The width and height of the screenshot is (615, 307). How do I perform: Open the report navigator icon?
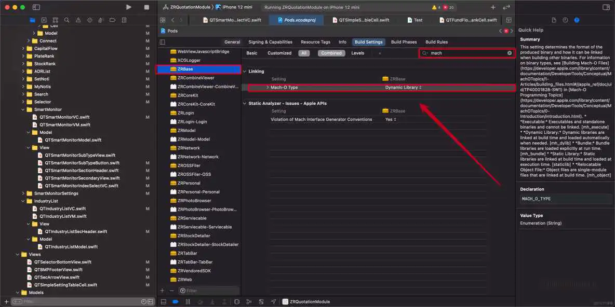click(x=124, y=20)
